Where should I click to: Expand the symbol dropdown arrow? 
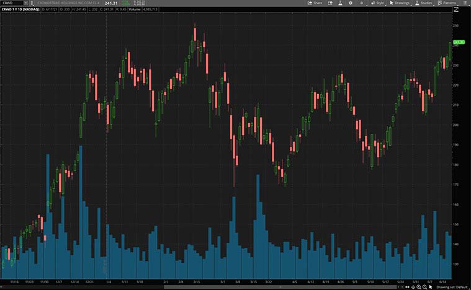point(26,3)
